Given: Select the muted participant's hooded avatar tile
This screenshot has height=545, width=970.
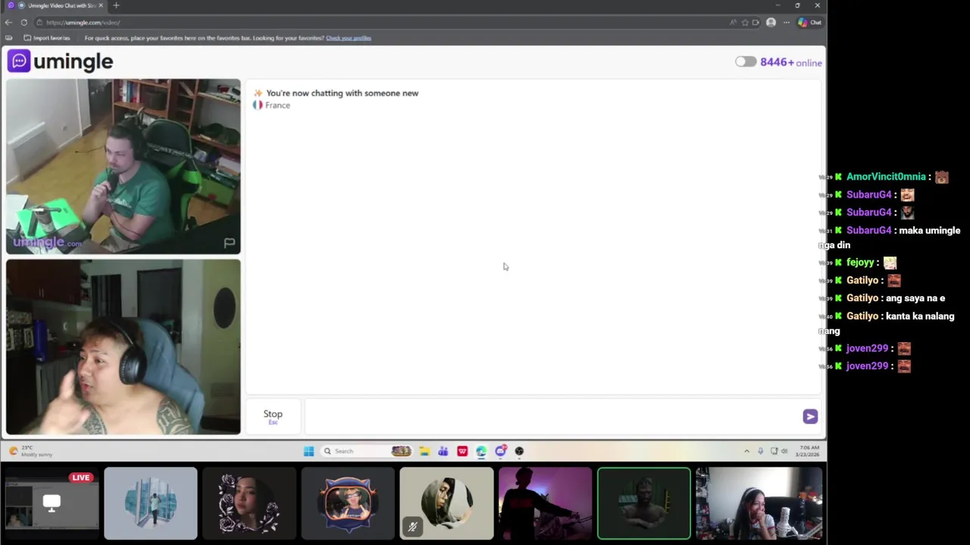Looking at the screenshot, I should pos(446,503).
